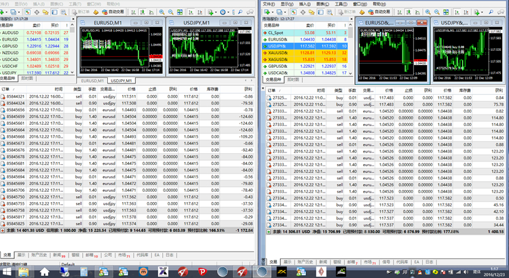Toggle auto scroll icon in right toolbar
The width and height of the screenshot is (509, 278).
coord(457,12)
